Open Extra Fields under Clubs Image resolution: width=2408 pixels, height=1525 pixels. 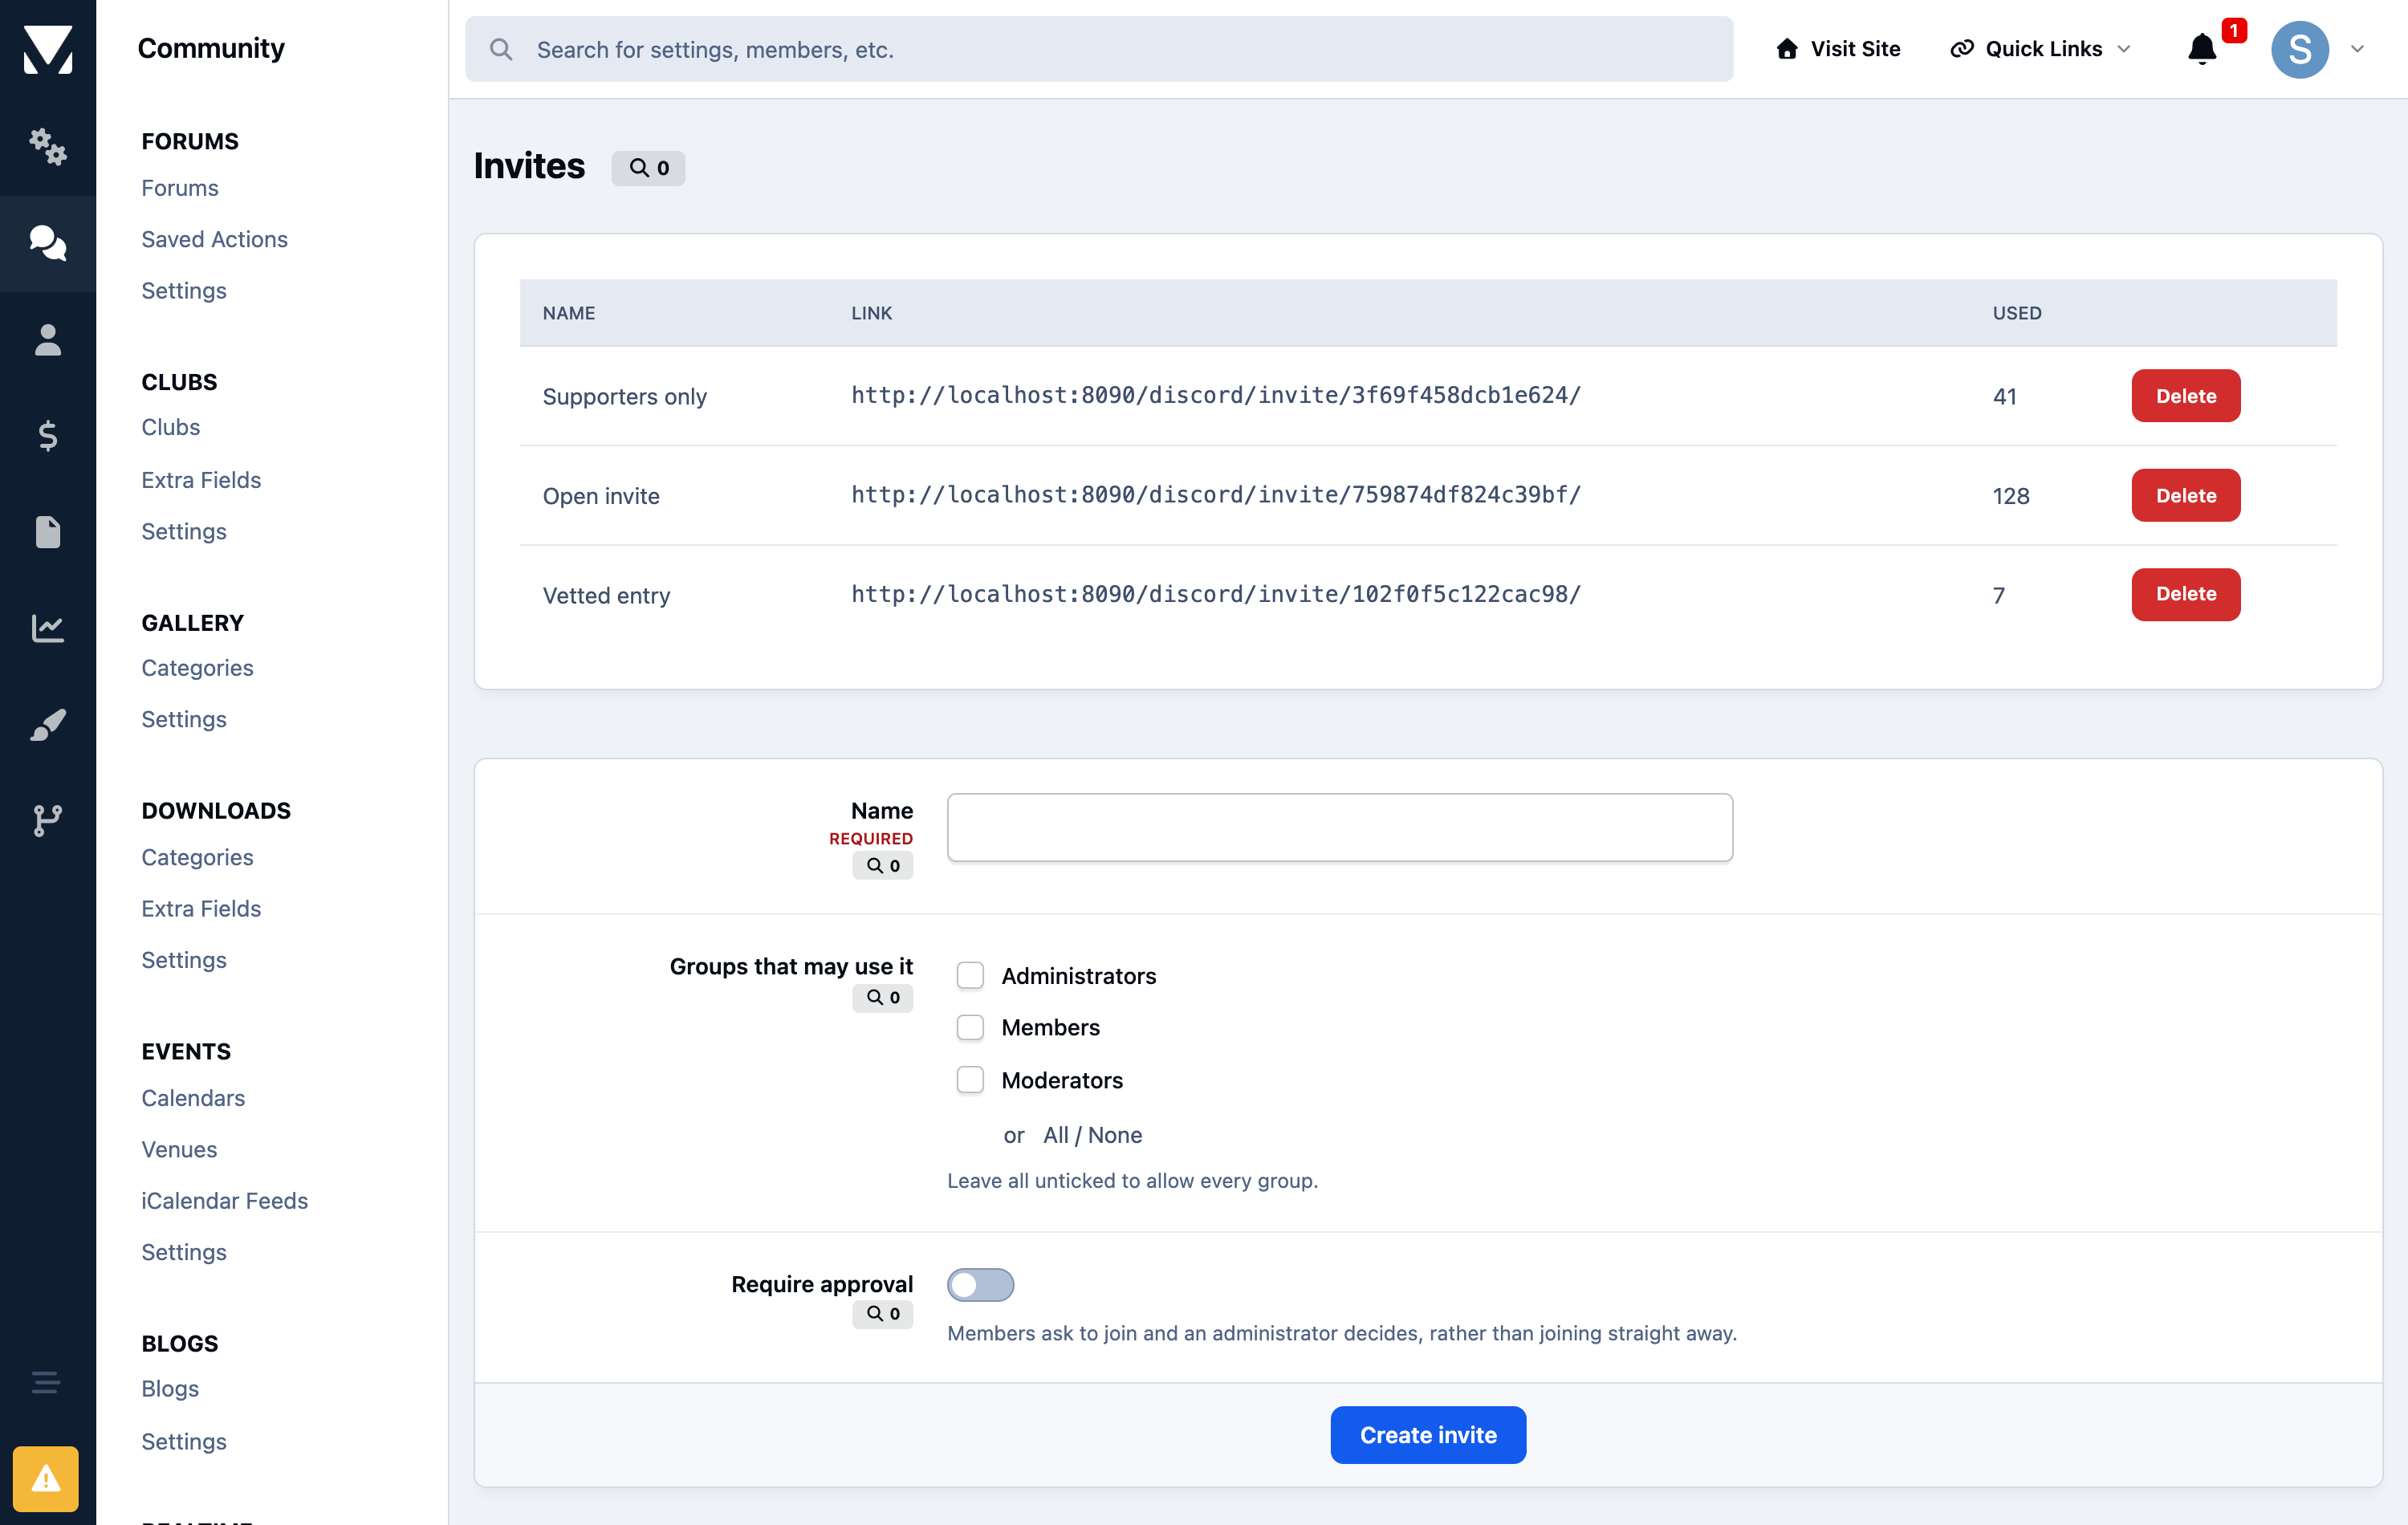201,480
